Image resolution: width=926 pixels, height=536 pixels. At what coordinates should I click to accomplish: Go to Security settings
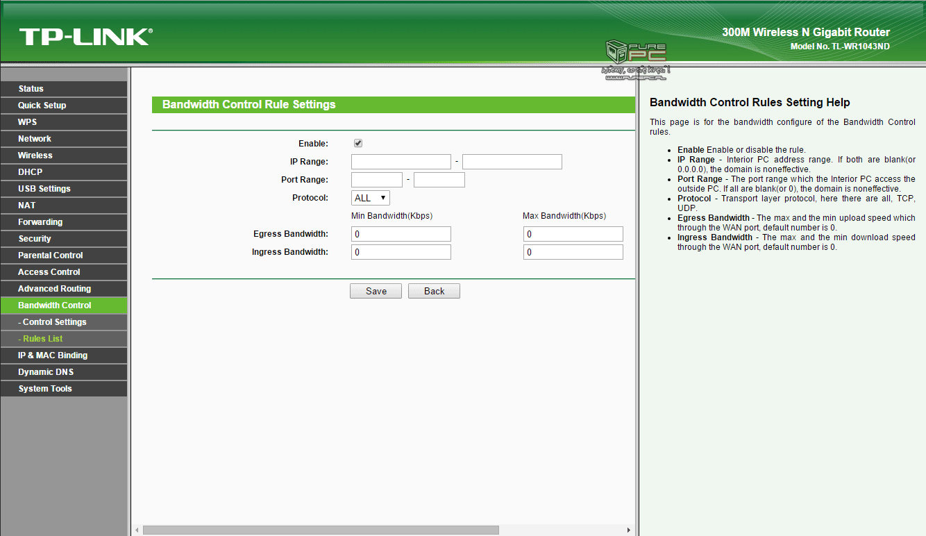click(64, 239)
